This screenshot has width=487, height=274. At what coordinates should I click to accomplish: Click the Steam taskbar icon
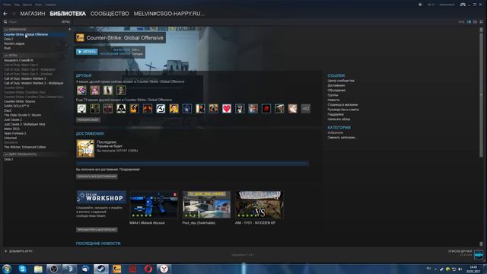click(101, 269)
